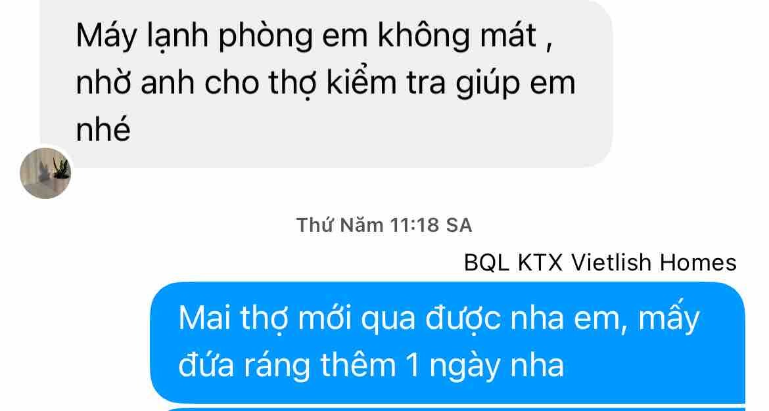Image resolution: width=769 pixels, height=411 pixels.
Task: Tap '1 ngày nha' in the blue reply
Action: (486, 366)
